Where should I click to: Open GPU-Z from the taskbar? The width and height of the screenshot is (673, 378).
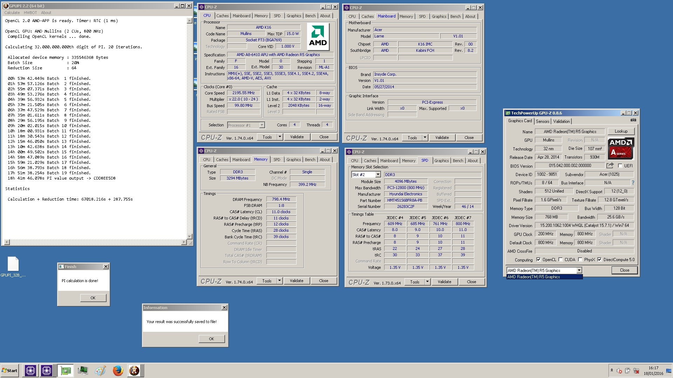[x=66, y=370]
